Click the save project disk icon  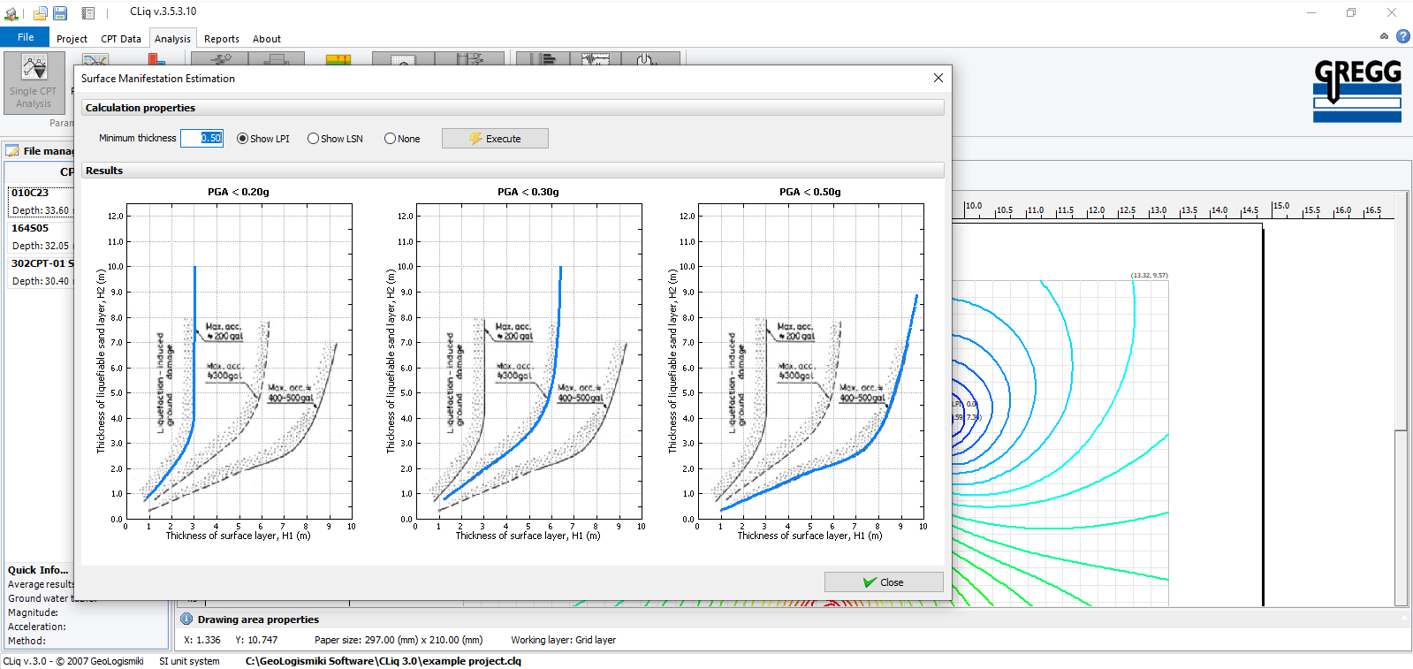point(60,13)
